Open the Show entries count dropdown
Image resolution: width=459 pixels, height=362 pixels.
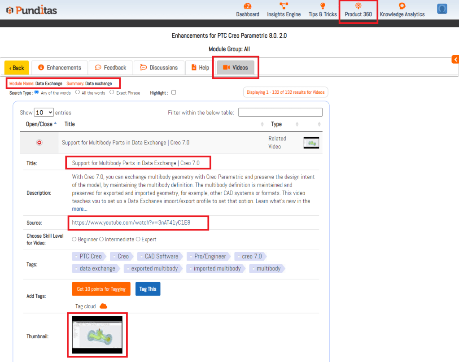click(x=44, y=113)
